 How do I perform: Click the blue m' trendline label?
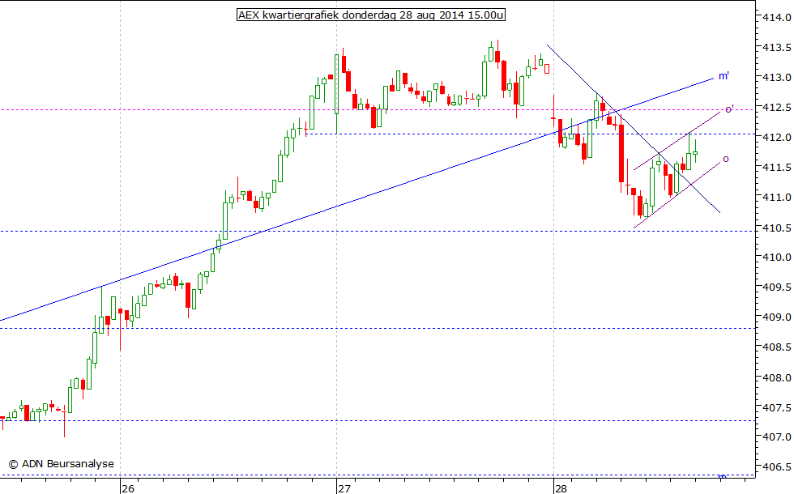click(724, 76)
